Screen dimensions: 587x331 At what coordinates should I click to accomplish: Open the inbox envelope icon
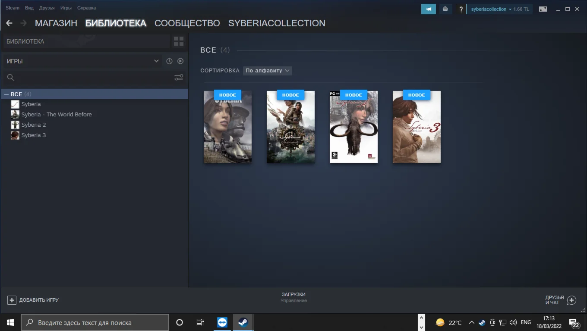pos(445,9)
